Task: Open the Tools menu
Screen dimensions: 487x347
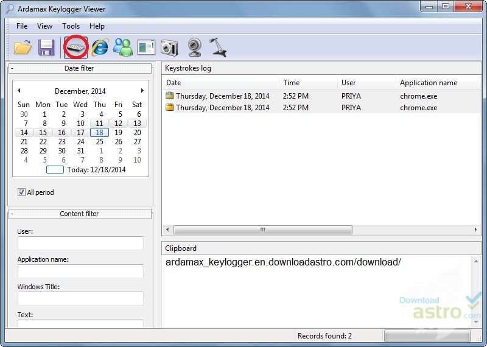Action: (71, 26)
